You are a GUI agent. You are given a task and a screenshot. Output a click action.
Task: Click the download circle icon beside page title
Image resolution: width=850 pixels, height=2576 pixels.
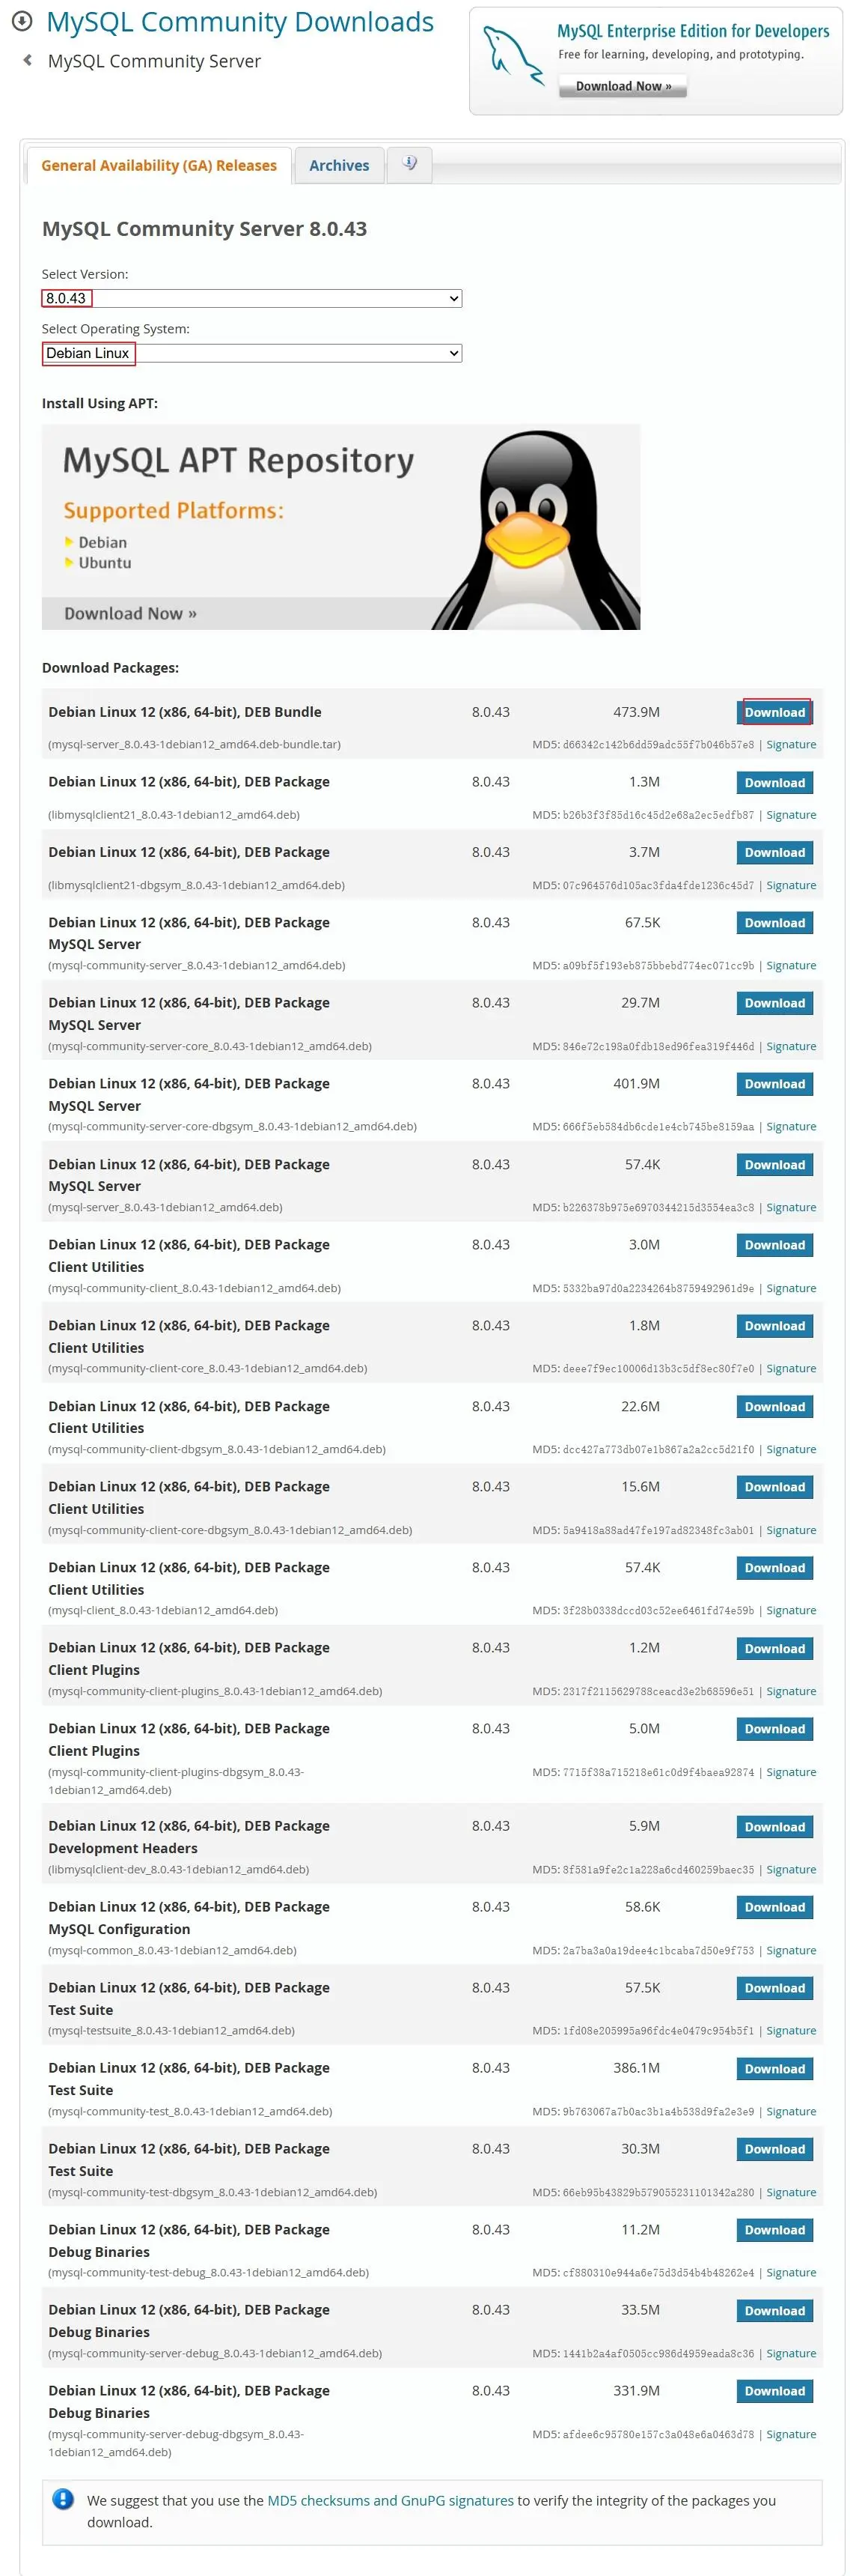[22, 21]
